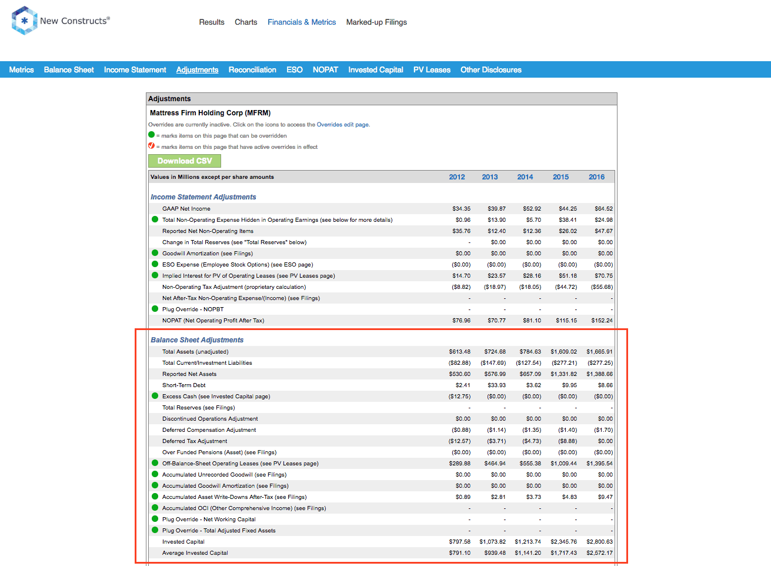Click the New Constructs logo icon
The height and width of the screenshot is (566, 771).
(x=24, y=21)
